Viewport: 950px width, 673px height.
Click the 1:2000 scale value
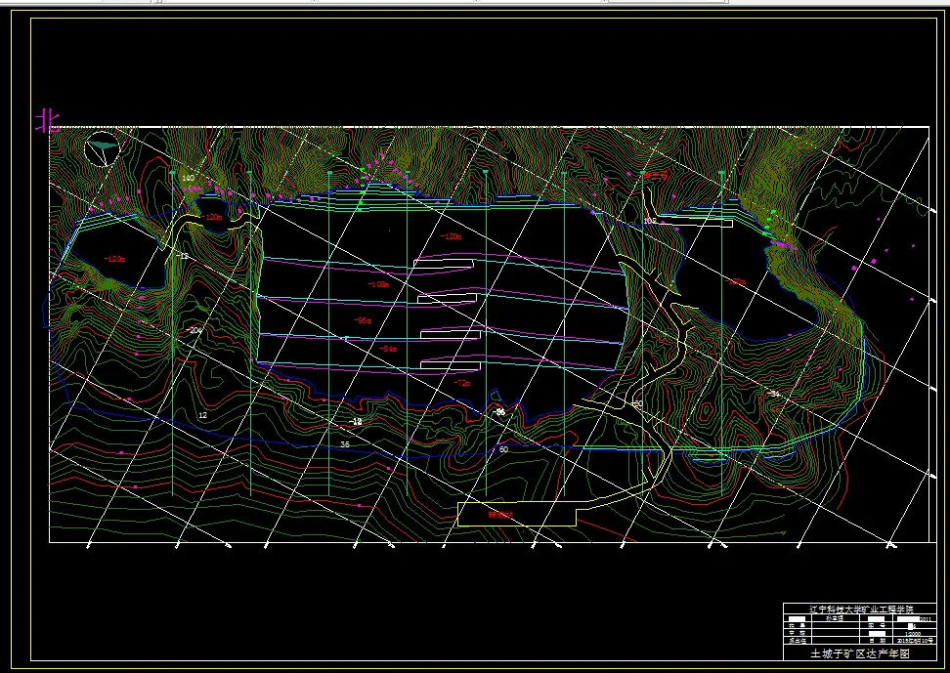913,634
